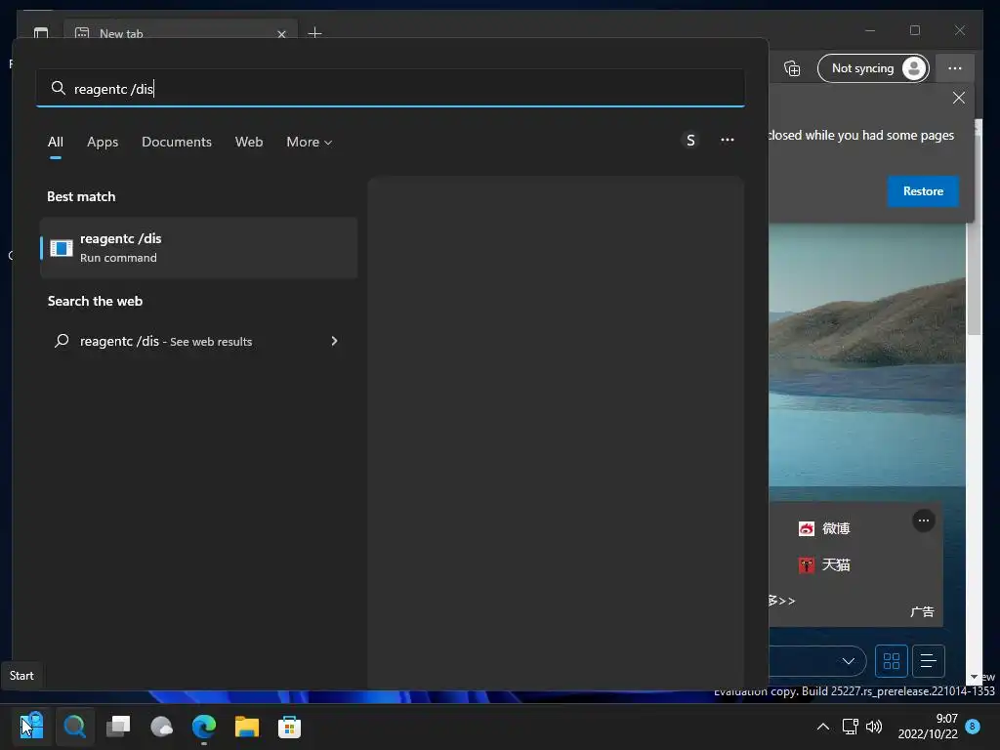
Task: Click the network icon in system tray
Action: 851,727
